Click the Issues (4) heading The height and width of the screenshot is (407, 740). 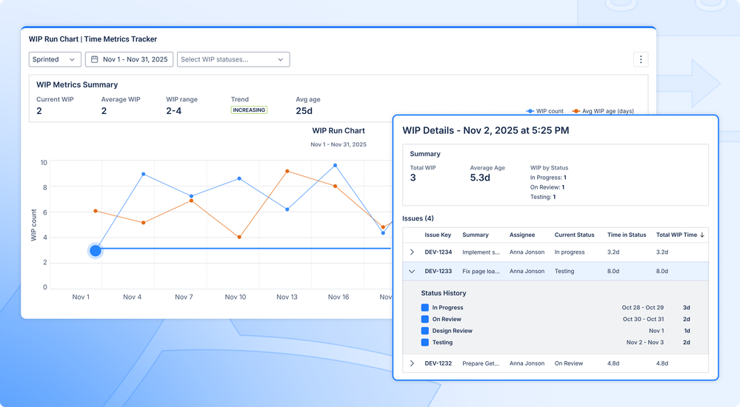tap(418, 218)
